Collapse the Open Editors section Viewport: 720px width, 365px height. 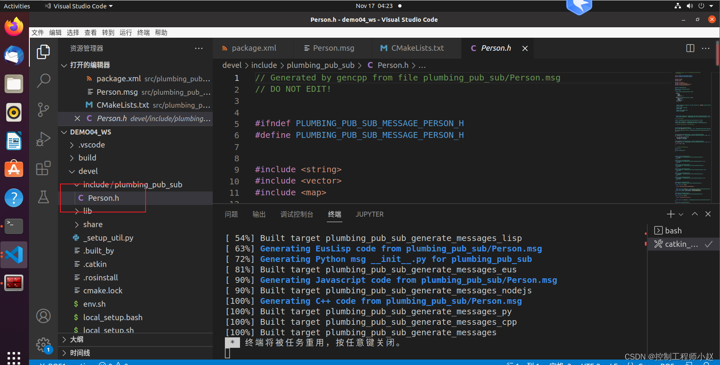(64, 65)
